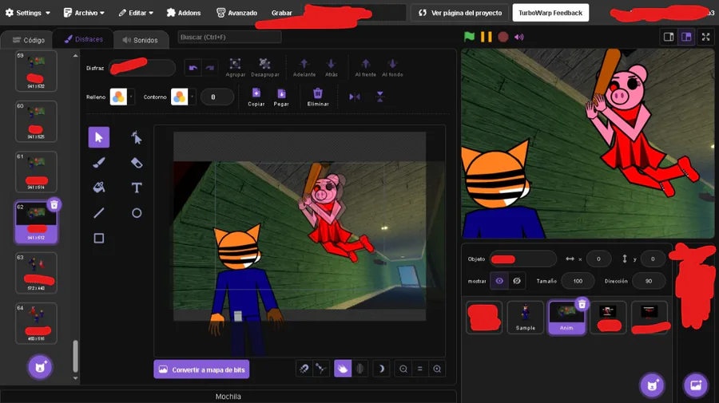Select the Sample sprite thumbnail
This screenshot has width=719, height=403.
pyautogui.click(x=525, y=318)
